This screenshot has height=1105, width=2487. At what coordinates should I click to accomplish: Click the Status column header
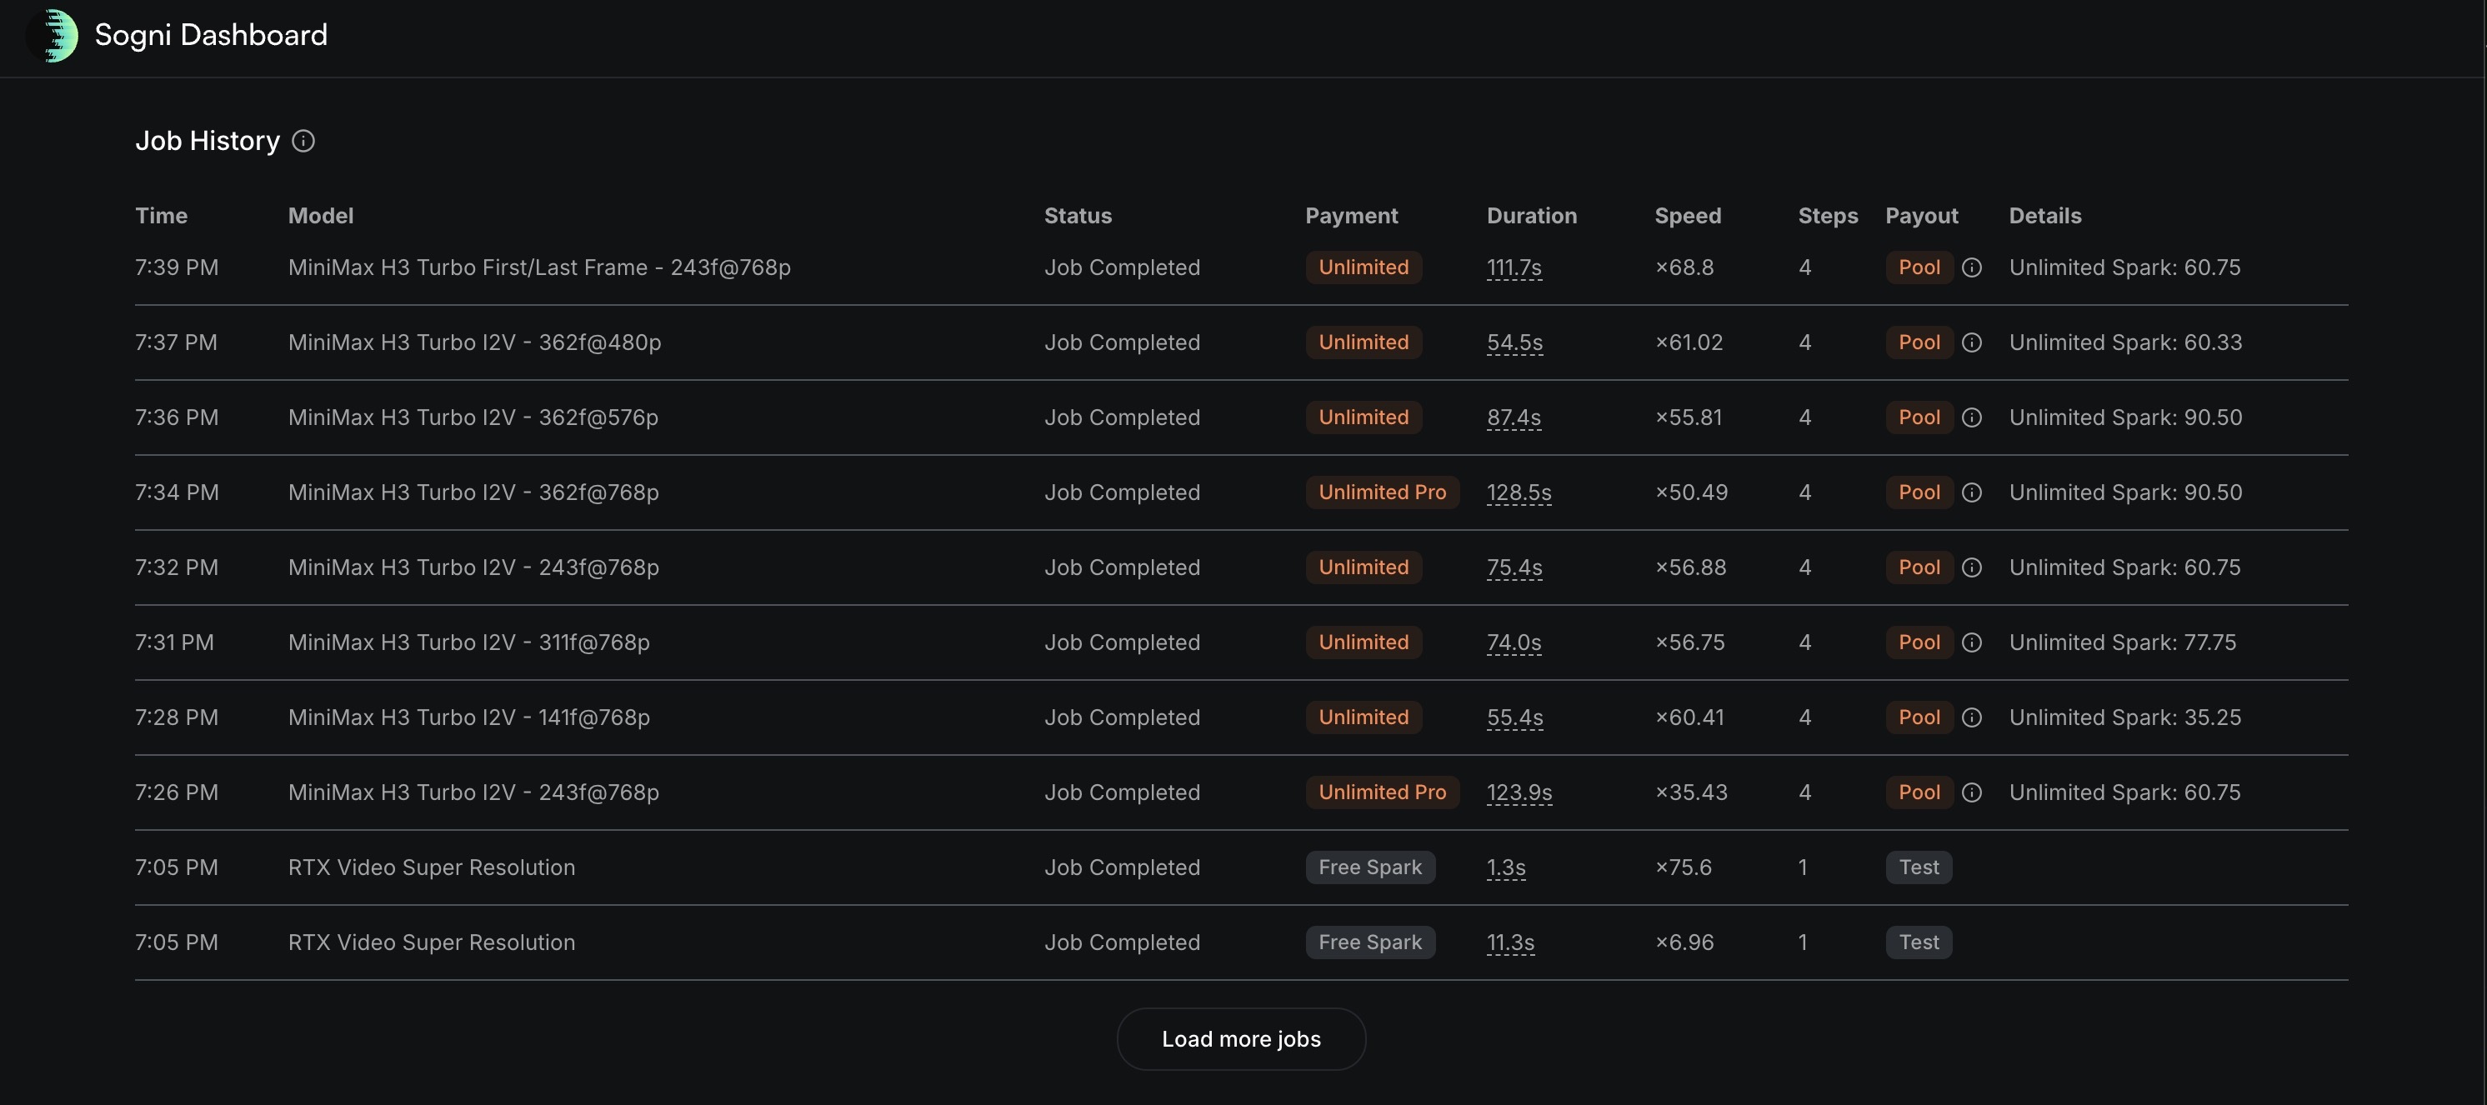pos(1078,215)
